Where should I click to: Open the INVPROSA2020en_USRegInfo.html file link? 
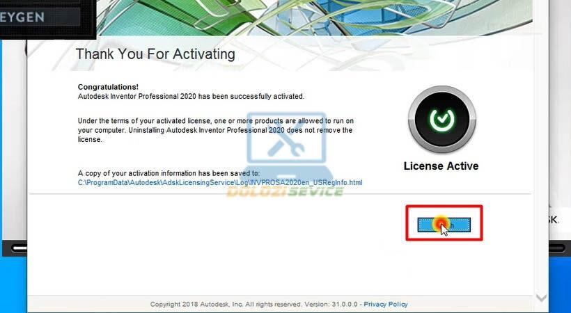[x=220, y=183]
